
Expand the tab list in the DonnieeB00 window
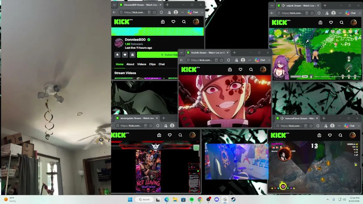(x=114, y=5)
